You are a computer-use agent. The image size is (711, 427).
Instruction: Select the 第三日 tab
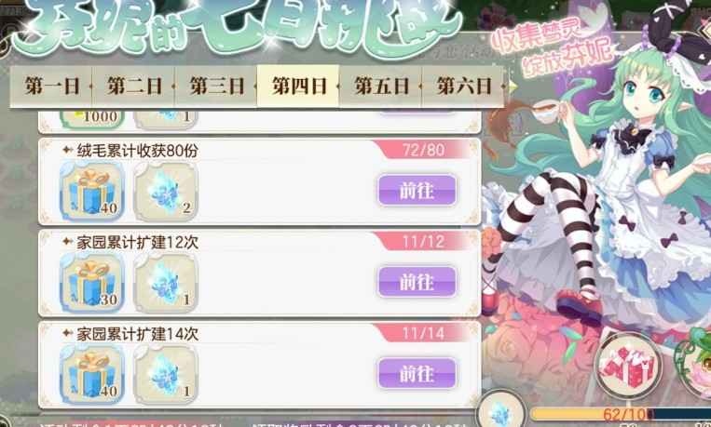tap(216, 86)
